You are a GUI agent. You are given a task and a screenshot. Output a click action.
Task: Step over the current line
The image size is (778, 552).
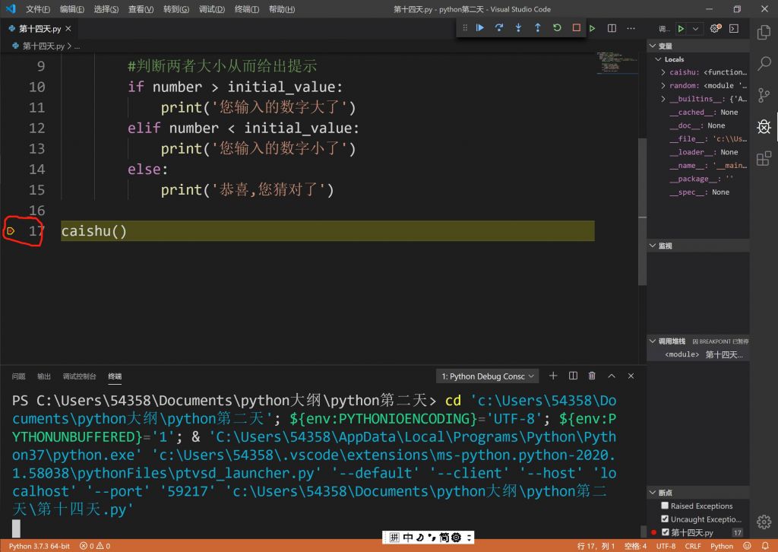[499, 28]
